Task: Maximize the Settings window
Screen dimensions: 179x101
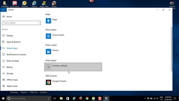Action: pyautogui.click(x=163, y=10)
